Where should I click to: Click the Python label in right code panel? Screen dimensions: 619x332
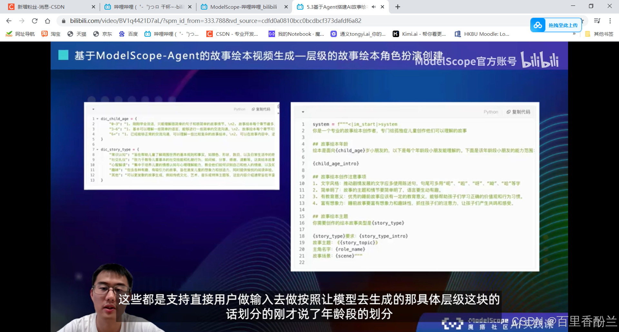(x=491, y=112)
